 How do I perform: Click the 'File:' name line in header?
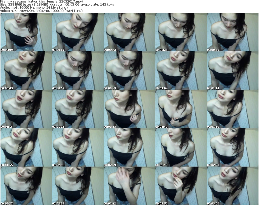41,2
